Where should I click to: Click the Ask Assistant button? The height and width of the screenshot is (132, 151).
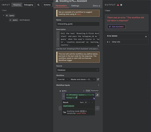click(116, 27)
